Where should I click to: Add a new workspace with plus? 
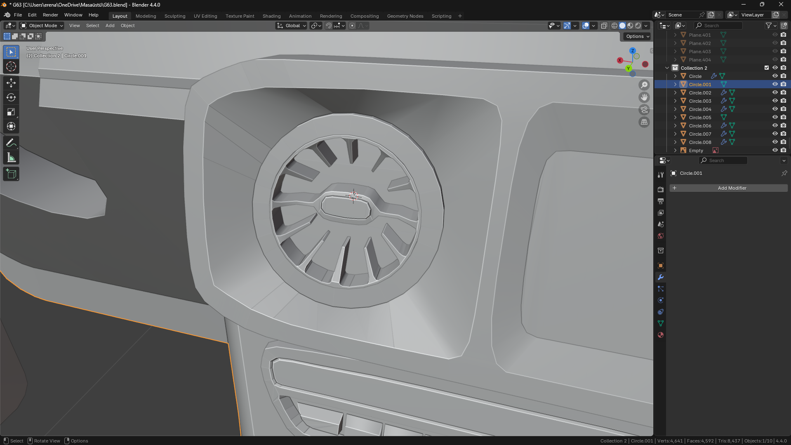(460, 16)
